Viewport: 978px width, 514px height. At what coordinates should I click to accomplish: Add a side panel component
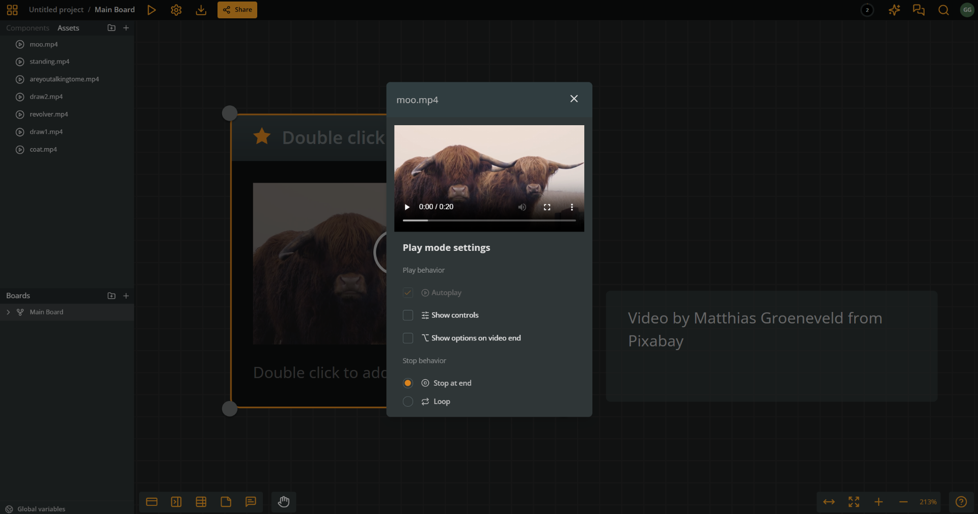(176, 502)
